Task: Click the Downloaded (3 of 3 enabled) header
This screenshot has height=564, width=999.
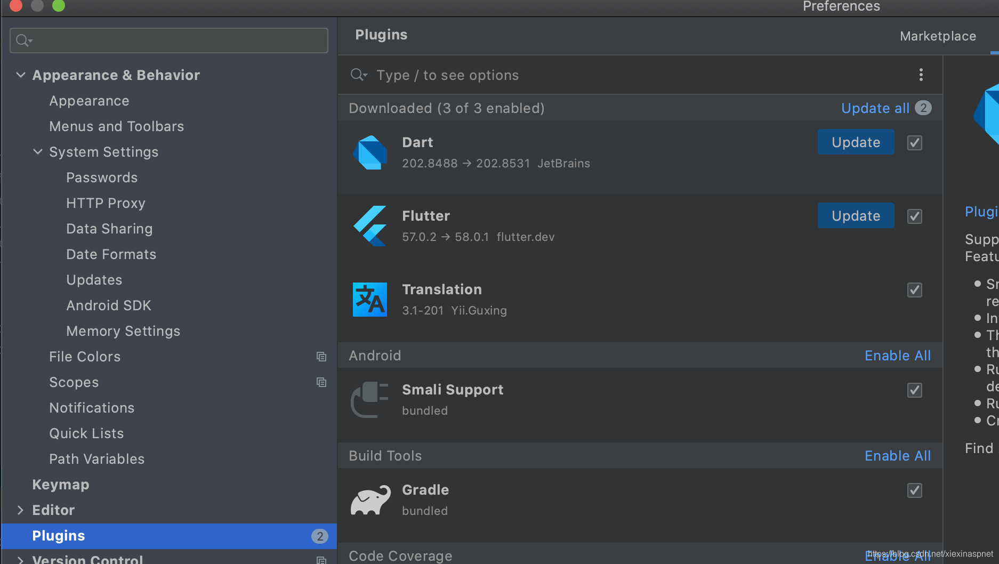Action: pos(447,108)
